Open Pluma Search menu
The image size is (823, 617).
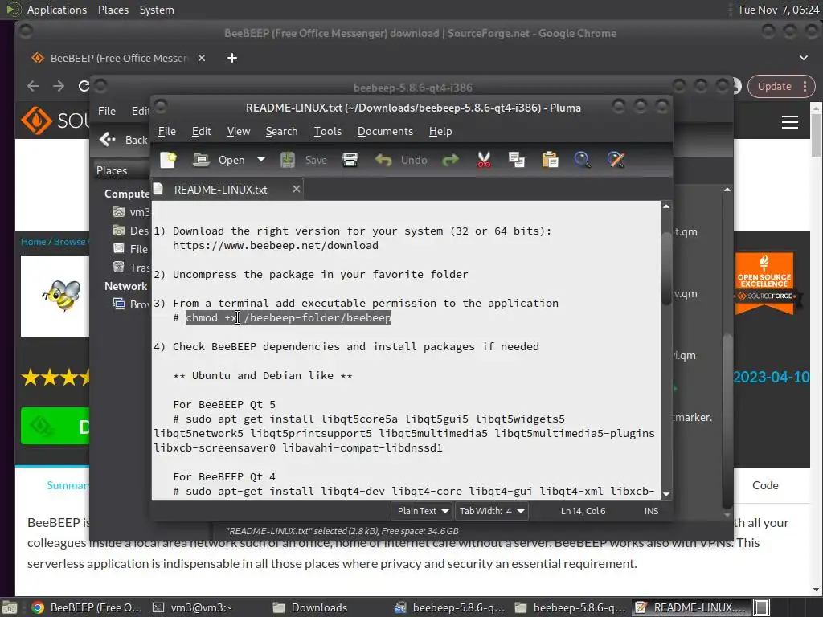click(x=281, y=131)
